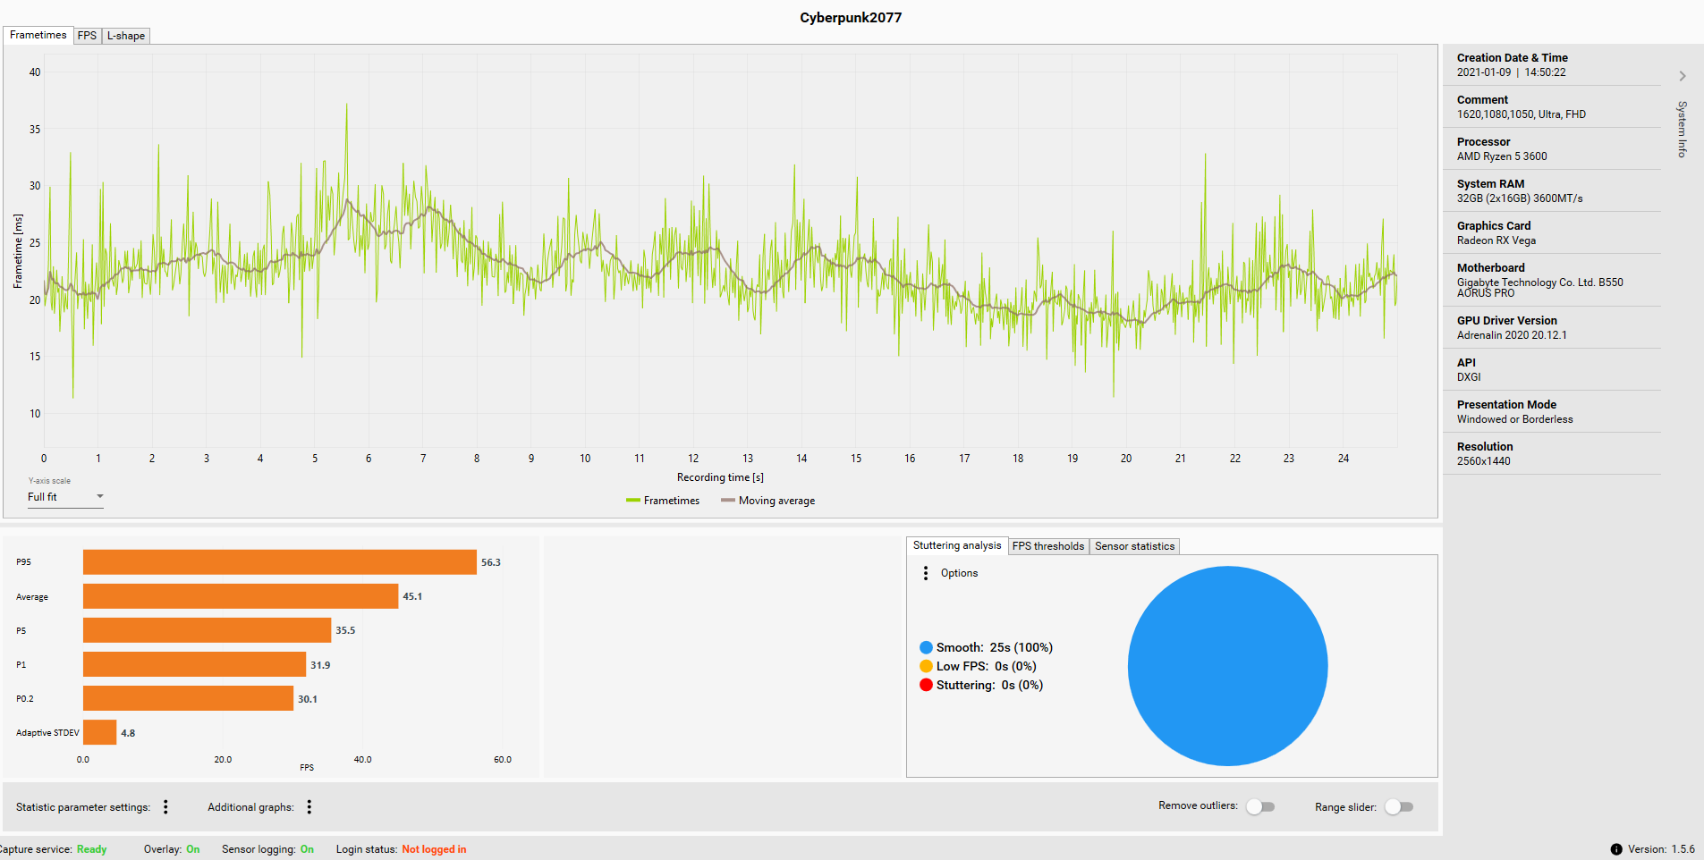
Task: Click the Radeon RX Vega text
Action: (1496, 240)
